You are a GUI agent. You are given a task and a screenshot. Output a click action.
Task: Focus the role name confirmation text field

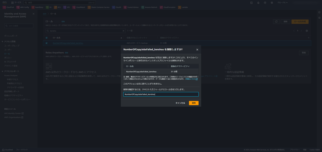tap(161, 94)
